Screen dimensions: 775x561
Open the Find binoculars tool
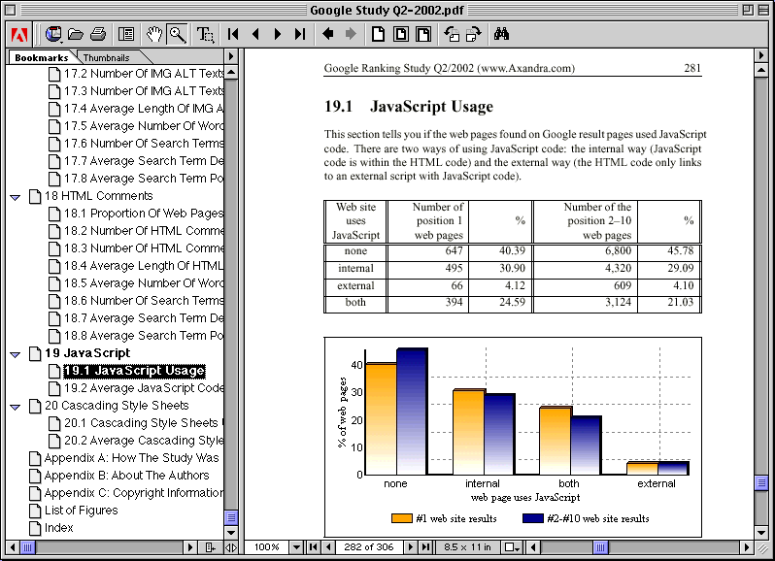pyautogui.click(x=502, y=34)
